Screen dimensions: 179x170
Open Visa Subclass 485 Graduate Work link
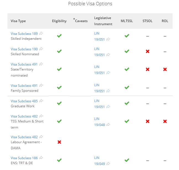[24, 101]
